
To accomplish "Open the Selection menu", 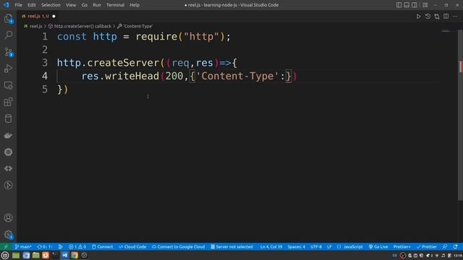I will click(x=51, y=5).
